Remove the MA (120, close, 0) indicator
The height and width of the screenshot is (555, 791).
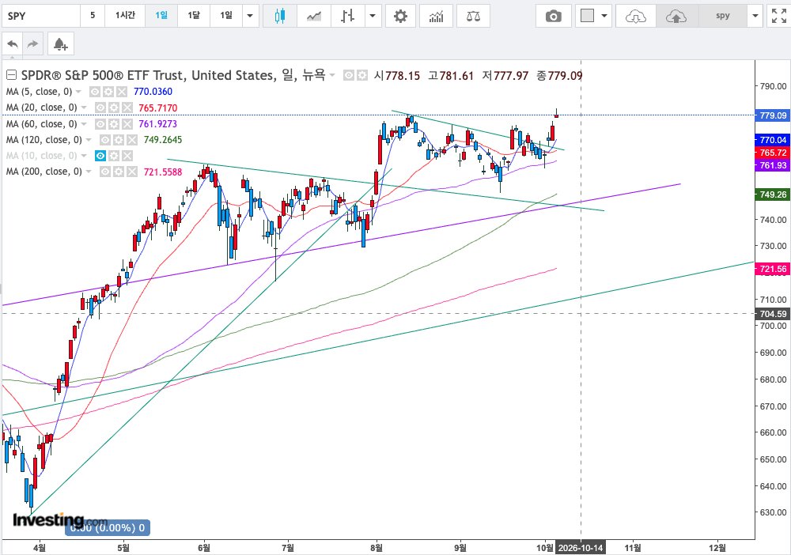coord(131,140)
